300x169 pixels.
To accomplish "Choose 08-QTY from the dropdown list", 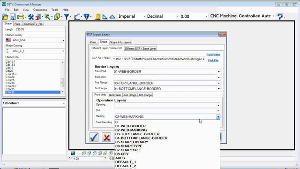I will pos(122,154).
